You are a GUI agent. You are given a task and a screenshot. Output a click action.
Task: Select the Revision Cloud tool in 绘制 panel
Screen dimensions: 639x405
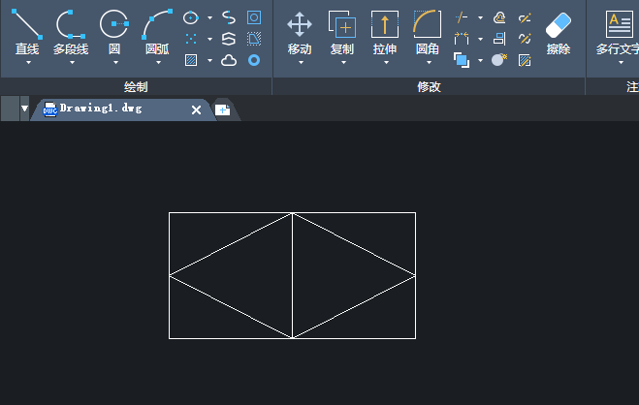(229, 61)
